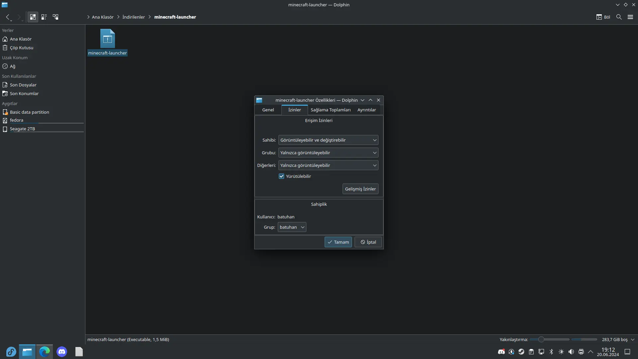Expand hidden system tray icons

point(590,352)
